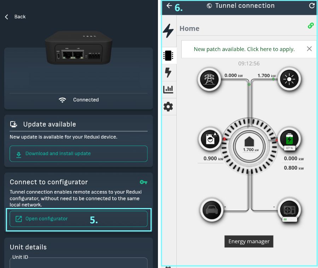Image resolution: width=318 pixels, height=268 pixels.
Task: Click the solar sun icon
Action: click(289, 79)
